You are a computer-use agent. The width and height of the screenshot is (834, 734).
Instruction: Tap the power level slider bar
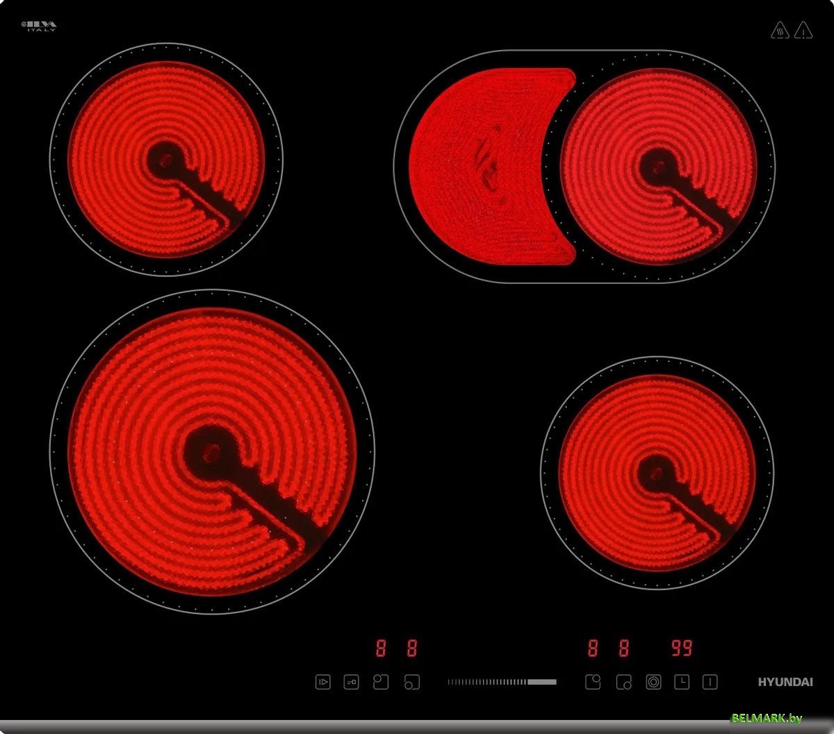point(502,682)
